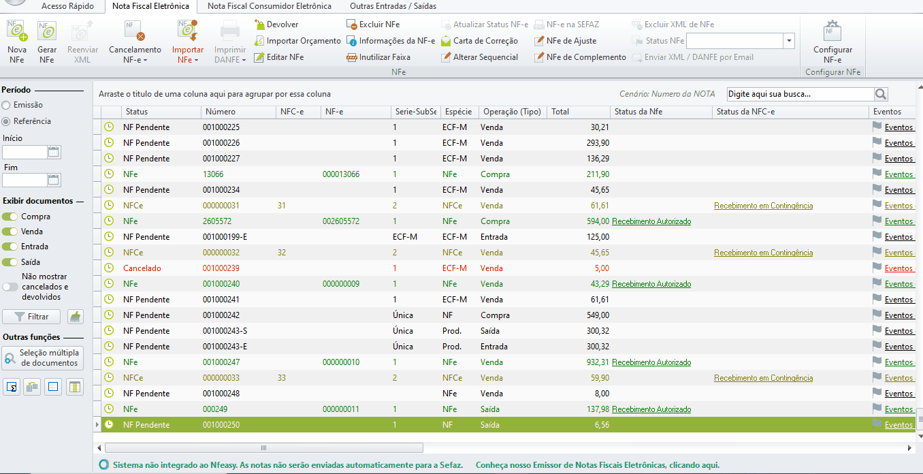Click the Gerar NFe icon
Viewport: 923px width, 474px height.
pos(46,32)
